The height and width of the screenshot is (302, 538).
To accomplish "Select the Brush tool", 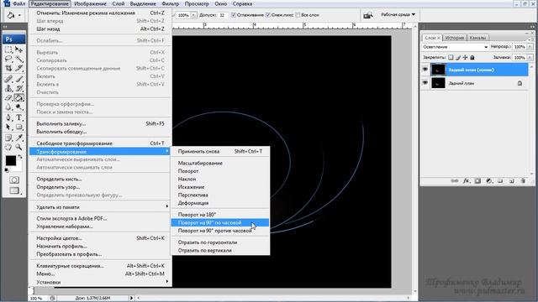I will pos(18,79).
